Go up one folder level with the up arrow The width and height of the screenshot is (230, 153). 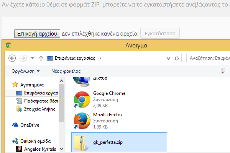[x=41, y=58]
